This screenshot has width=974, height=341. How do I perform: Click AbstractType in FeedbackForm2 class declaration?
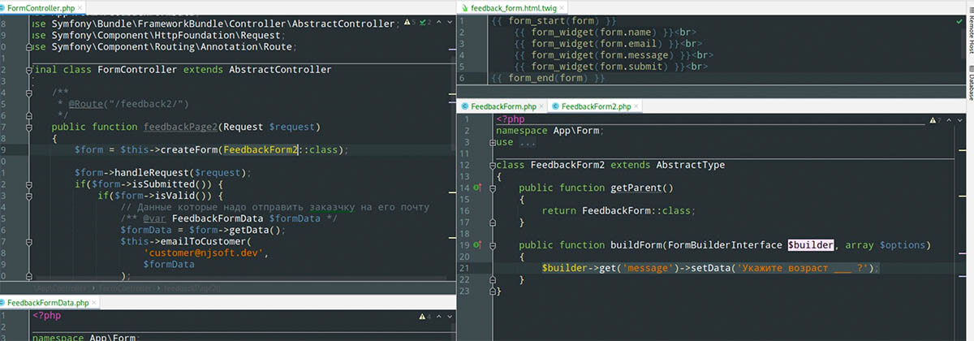[690, 166]
